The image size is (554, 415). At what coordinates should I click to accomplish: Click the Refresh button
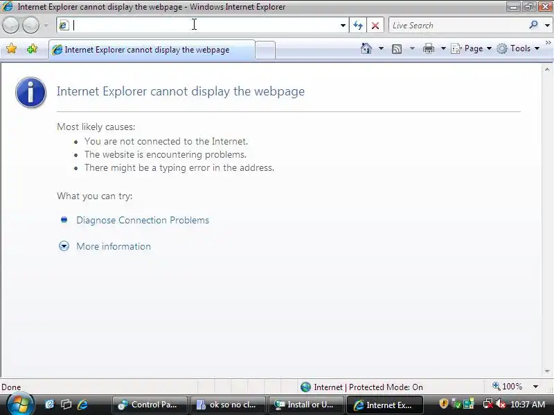tap(358, 26)
